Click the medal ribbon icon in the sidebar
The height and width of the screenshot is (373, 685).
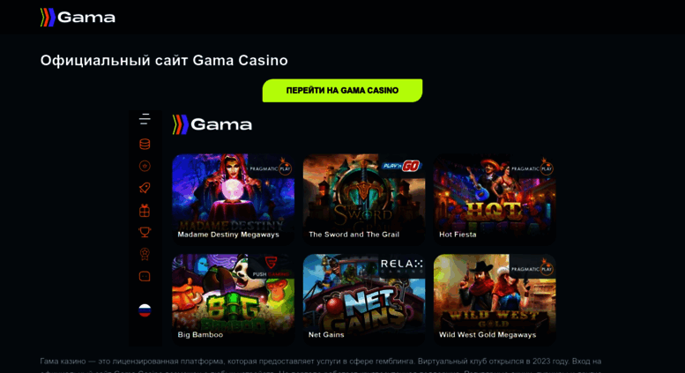click(x=145, y=254)
